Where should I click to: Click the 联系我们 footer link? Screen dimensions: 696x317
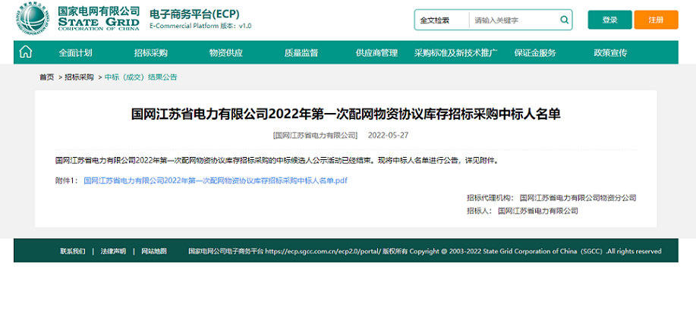click(73, 251)
